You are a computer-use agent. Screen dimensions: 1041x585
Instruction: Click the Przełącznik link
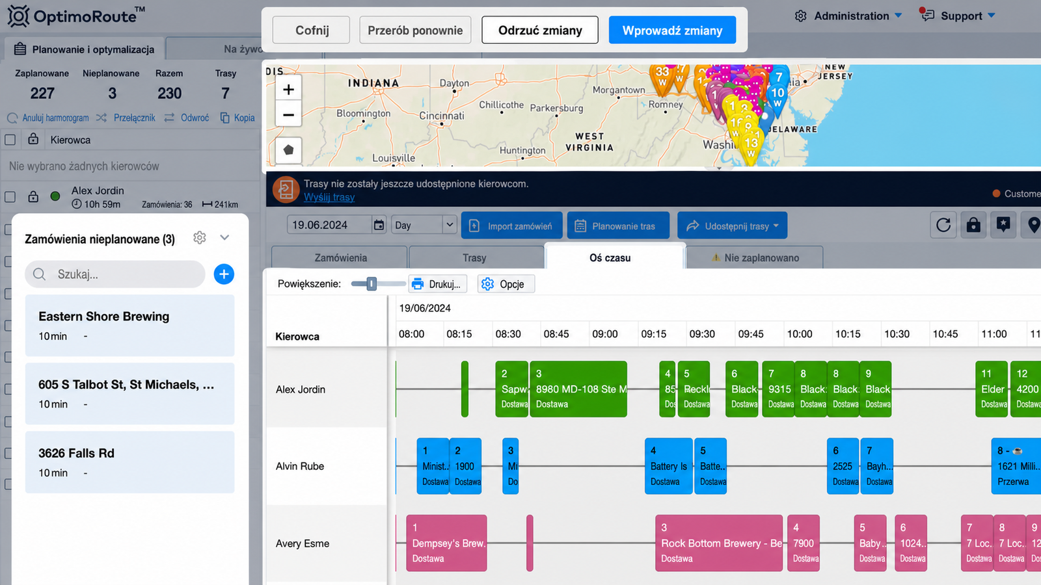(126, 118)
